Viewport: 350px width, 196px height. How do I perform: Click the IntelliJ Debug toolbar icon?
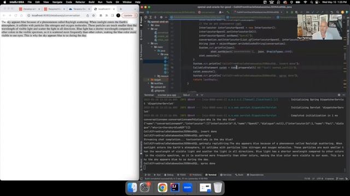292,12
